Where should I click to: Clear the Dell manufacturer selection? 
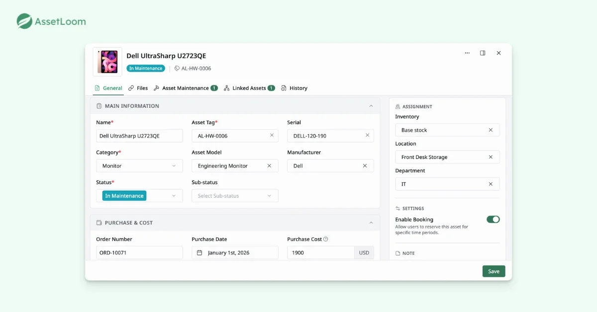coord(365,166)
